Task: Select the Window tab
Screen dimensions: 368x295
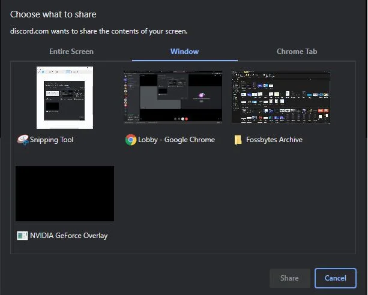Action: coord(184,52)
